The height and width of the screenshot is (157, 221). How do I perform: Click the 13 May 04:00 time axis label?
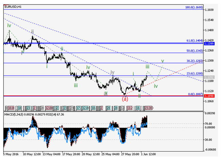coord(51,153)
